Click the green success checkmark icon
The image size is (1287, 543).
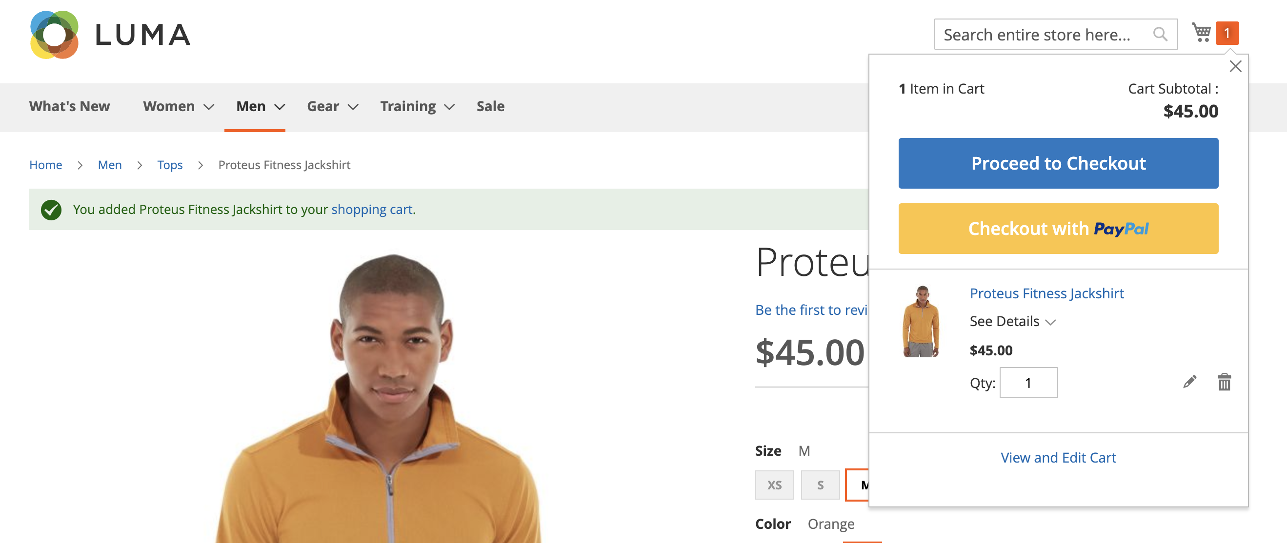tap(51, 210)
